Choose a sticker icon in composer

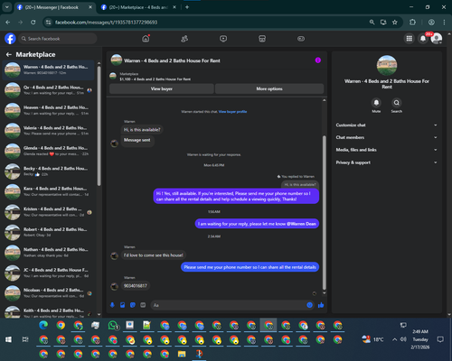(133, 305)
